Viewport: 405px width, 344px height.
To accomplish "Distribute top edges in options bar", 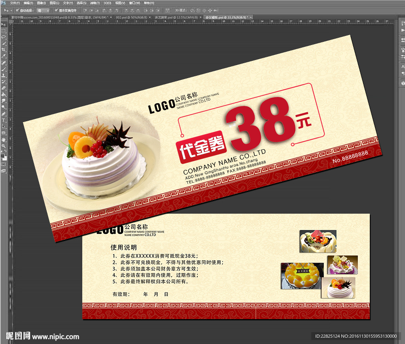I will point(125,10).
